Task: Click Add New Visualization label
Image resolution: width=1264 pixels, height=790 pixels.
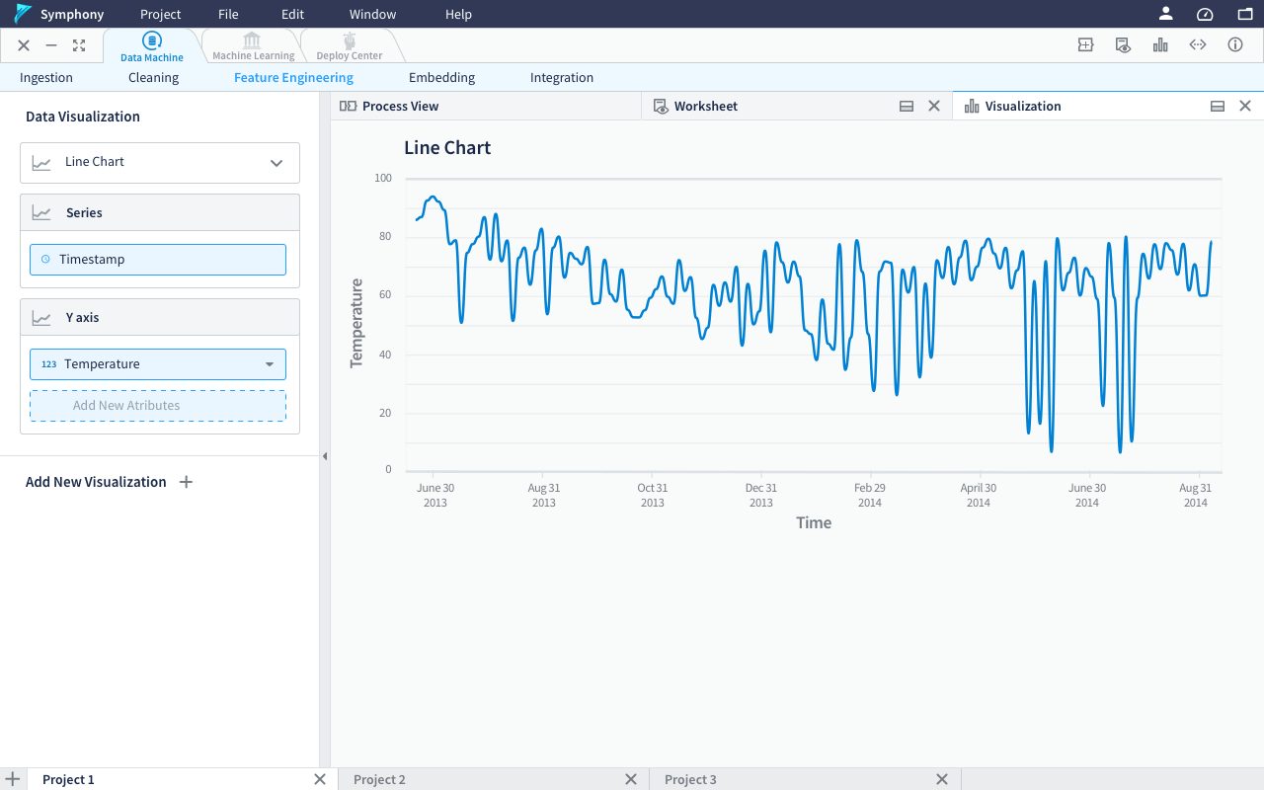Action: [x=96, y=482]
